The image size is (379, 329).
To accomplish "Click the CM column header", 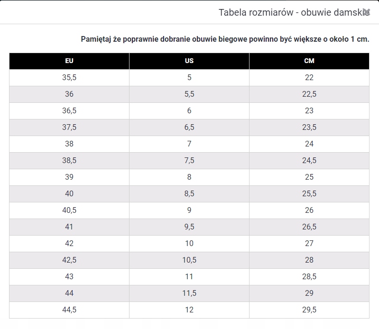I will point(309,61).
